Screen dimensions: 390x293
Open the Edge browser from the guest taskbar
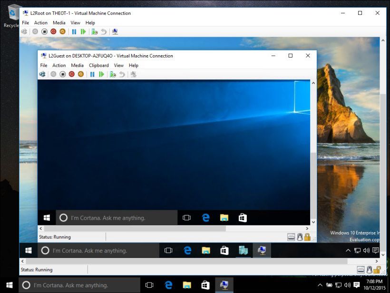[x=205, y=217]
